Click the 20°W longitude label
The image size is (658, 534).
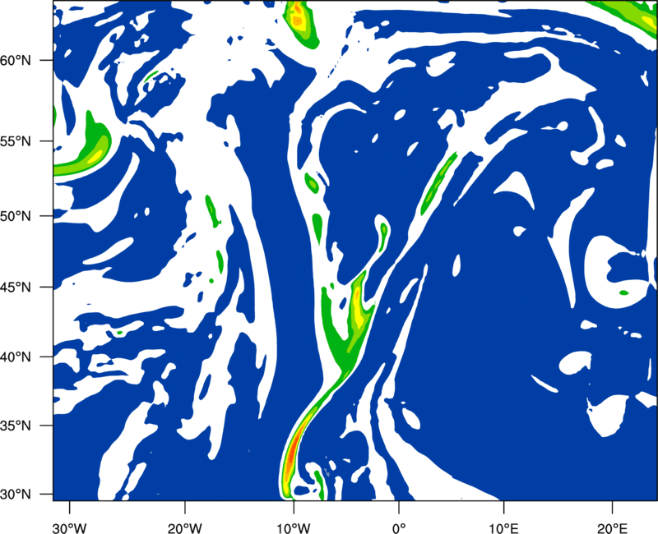185,528
